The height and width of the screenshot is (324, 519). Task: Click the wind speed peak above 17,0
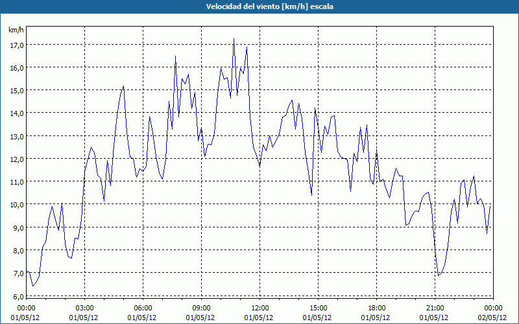point(234,39)
